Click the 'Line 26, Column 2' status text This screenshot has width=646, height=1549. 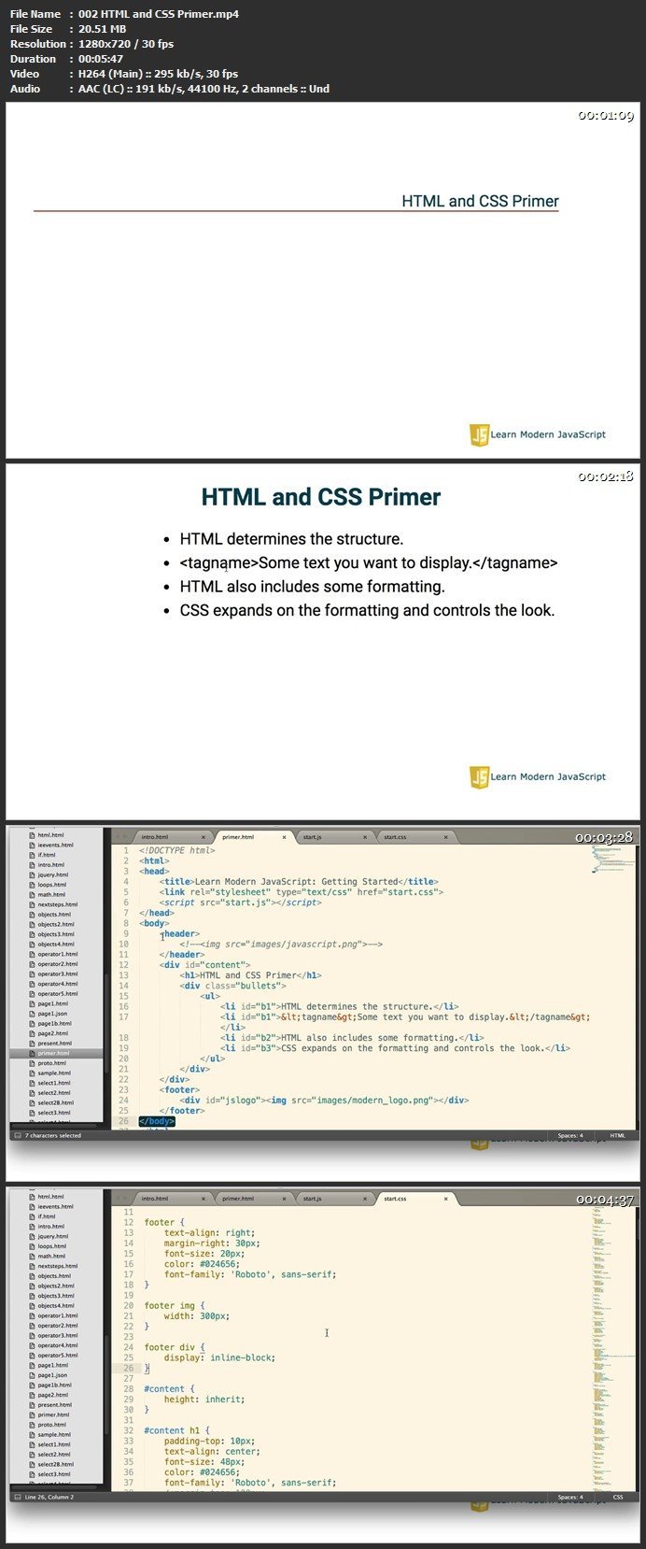coord(49,1498)
